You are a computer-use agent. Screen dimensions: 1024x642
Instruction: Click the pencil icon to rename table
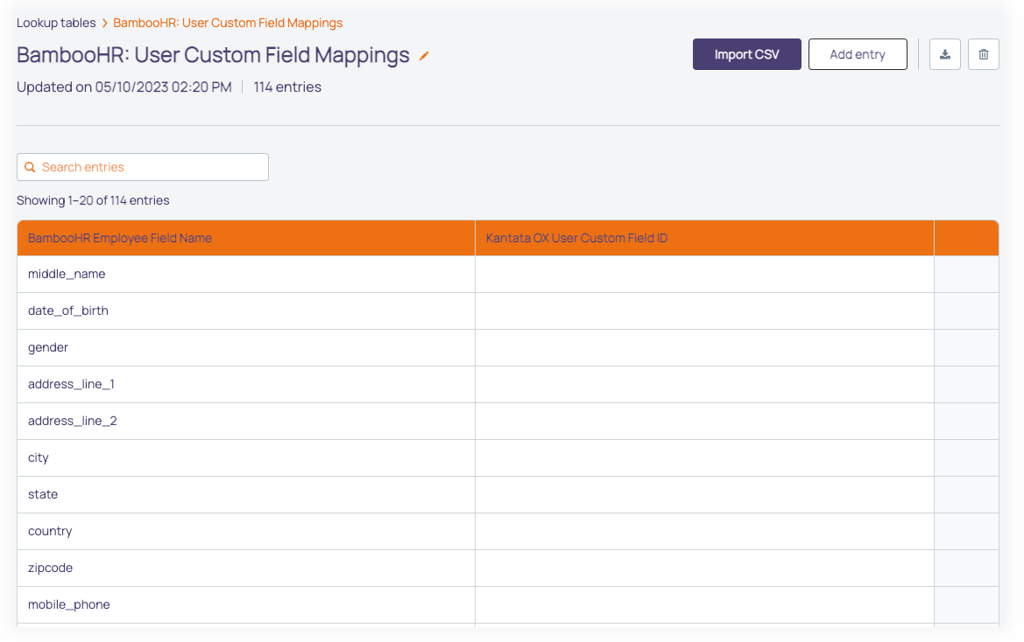point(424,56)
